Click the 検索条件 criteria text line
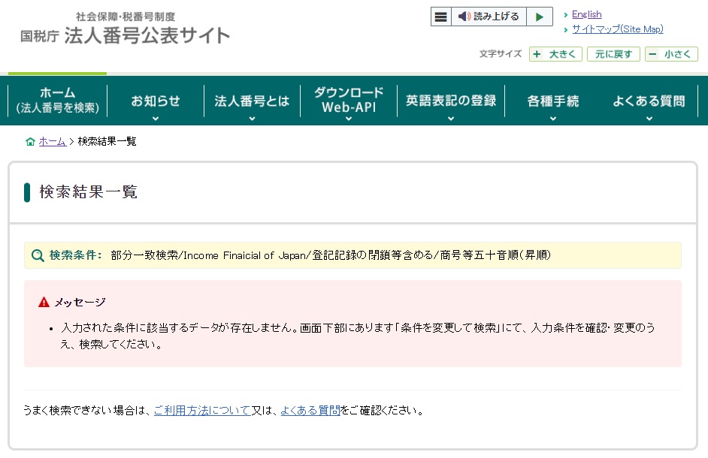The width and height of the screenshot is (708, 458). [x=331, y=255]
